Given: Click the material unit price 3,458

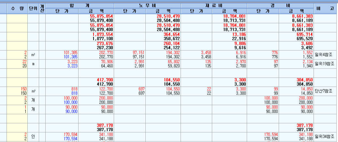Looking at the screenshot, I should [196, 55].
